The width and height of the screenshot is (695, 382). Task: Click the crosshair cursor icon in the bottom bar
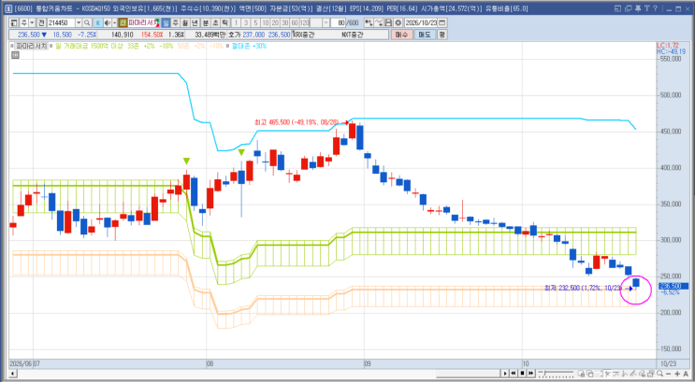point(607,374)
